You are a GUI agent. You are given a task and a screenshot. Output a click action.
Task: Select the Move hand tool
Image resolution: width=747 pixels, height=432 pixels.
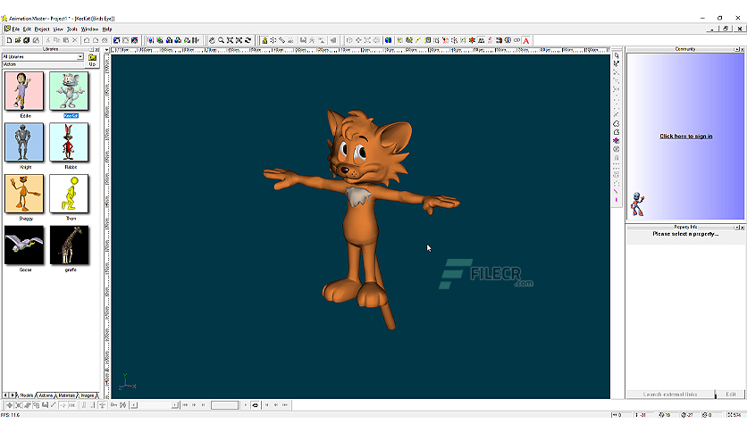click(212, 40)
